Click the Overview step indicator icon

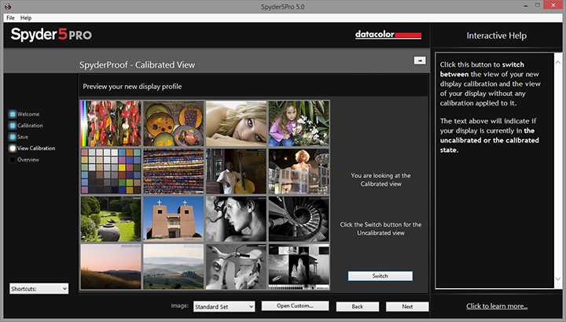point(13,160)
